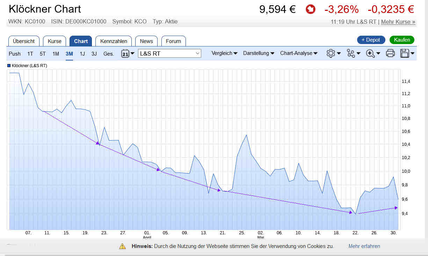Click the 07. x-axis date label
Image resolution: width=428 pixels, height=256 pixels.
click(29, 233)
